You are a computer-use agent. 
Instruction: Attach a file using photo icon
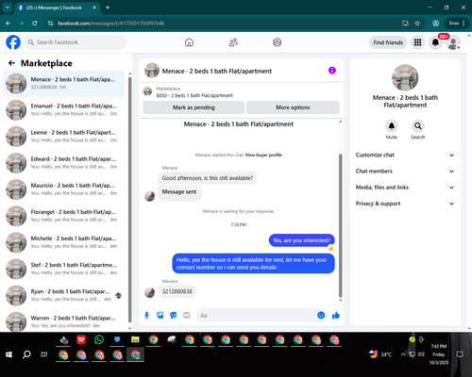point(160,315)
